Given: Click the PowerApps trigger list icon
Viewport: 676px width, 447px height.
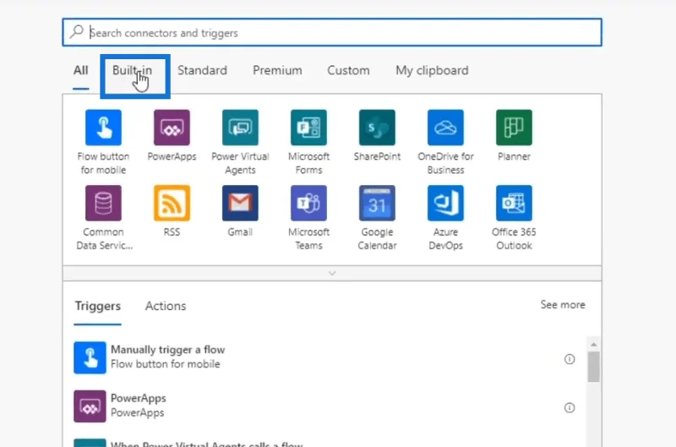Looking at the screenshot, I should pyautogui.click(x=90, y=406).
